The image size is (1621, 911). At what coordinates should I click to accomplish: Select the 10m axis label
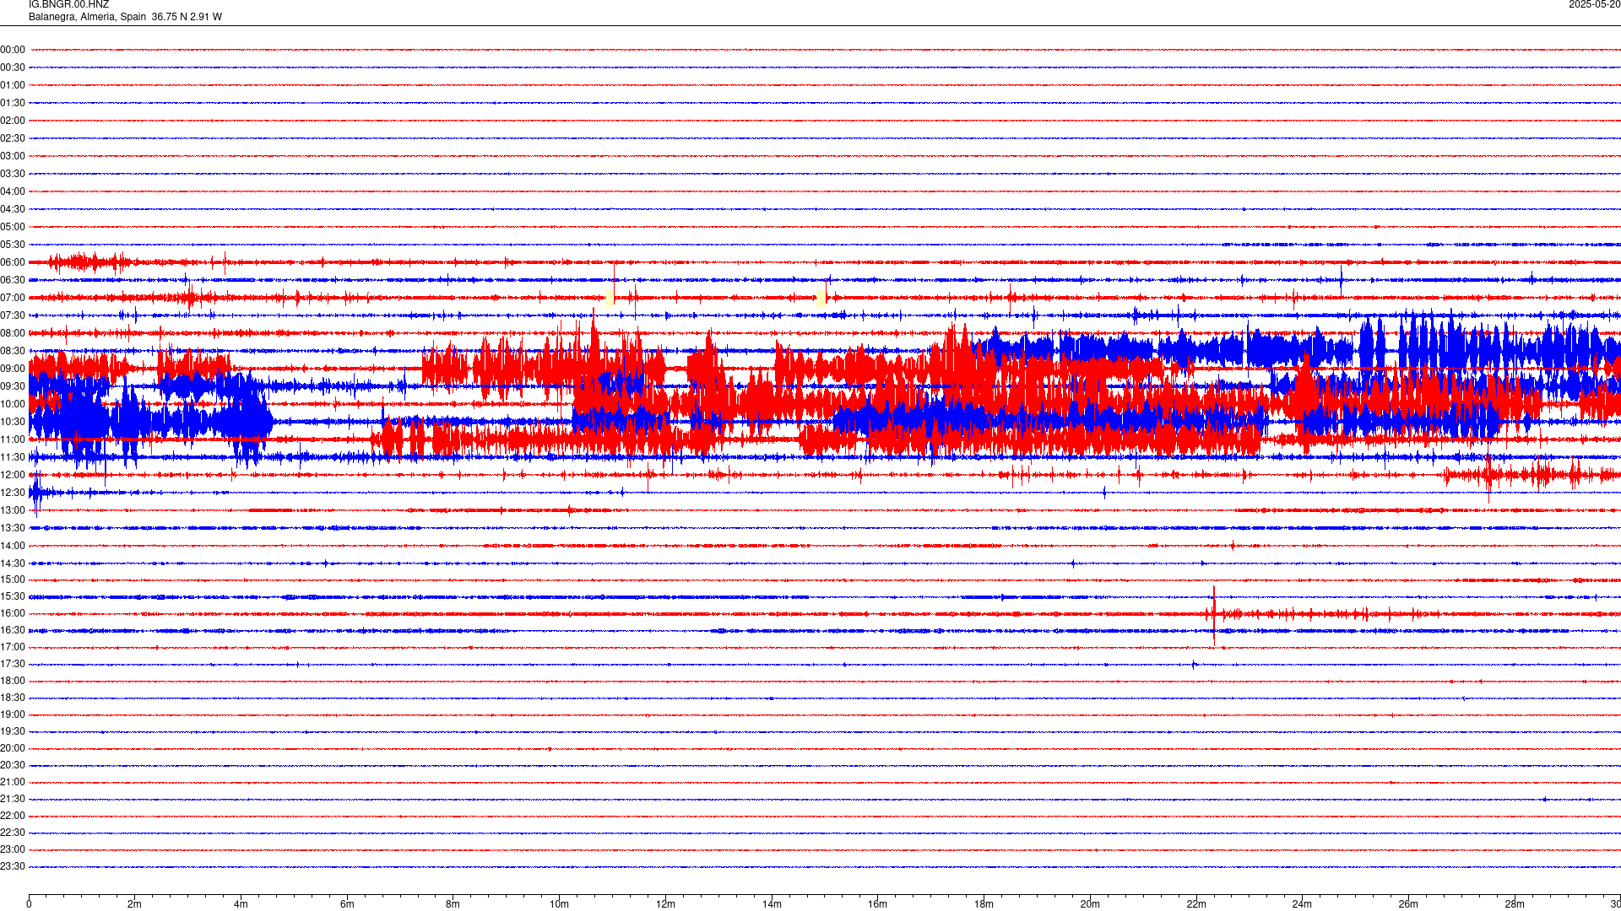[559, 904]
